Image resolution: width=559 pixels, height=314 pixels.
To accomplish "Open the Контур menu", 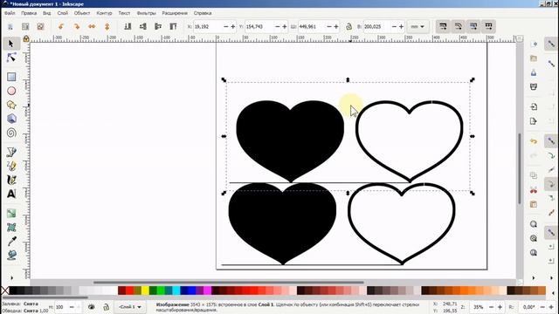I will (104, 13).
